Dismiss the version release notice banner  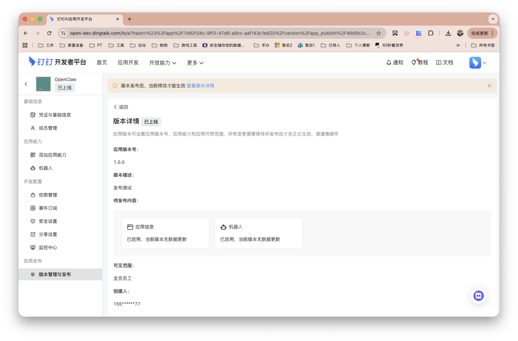tap(489, 85)
